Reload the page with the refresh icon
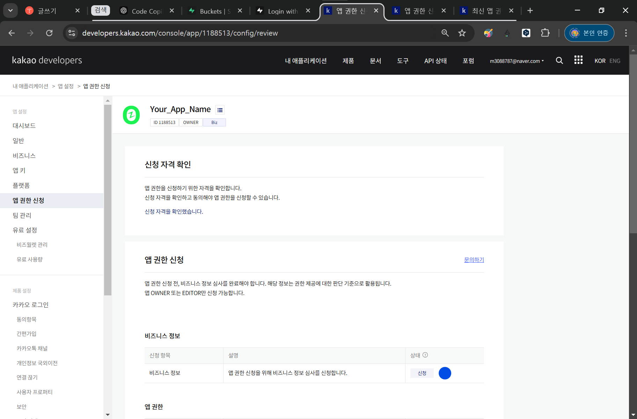 (49, 33)
